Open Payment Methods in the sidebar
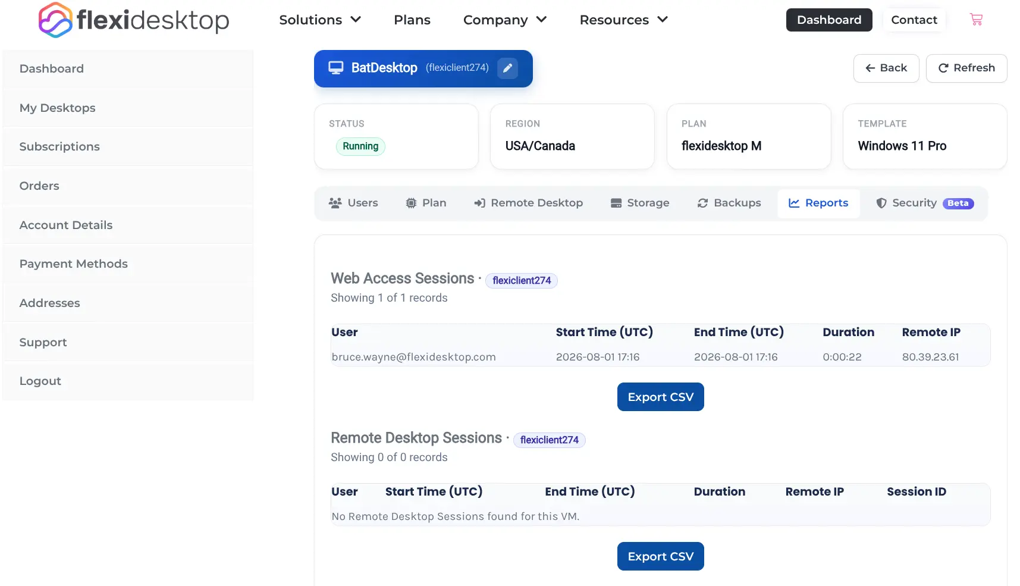The height and width of the screenshot is (586, 1020). click(x=128, y=264)
